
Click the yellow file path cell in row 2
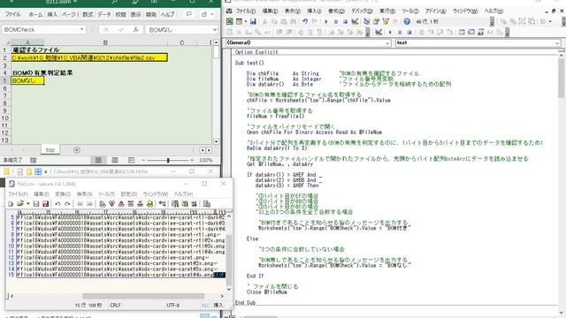[x=89, y=57]
